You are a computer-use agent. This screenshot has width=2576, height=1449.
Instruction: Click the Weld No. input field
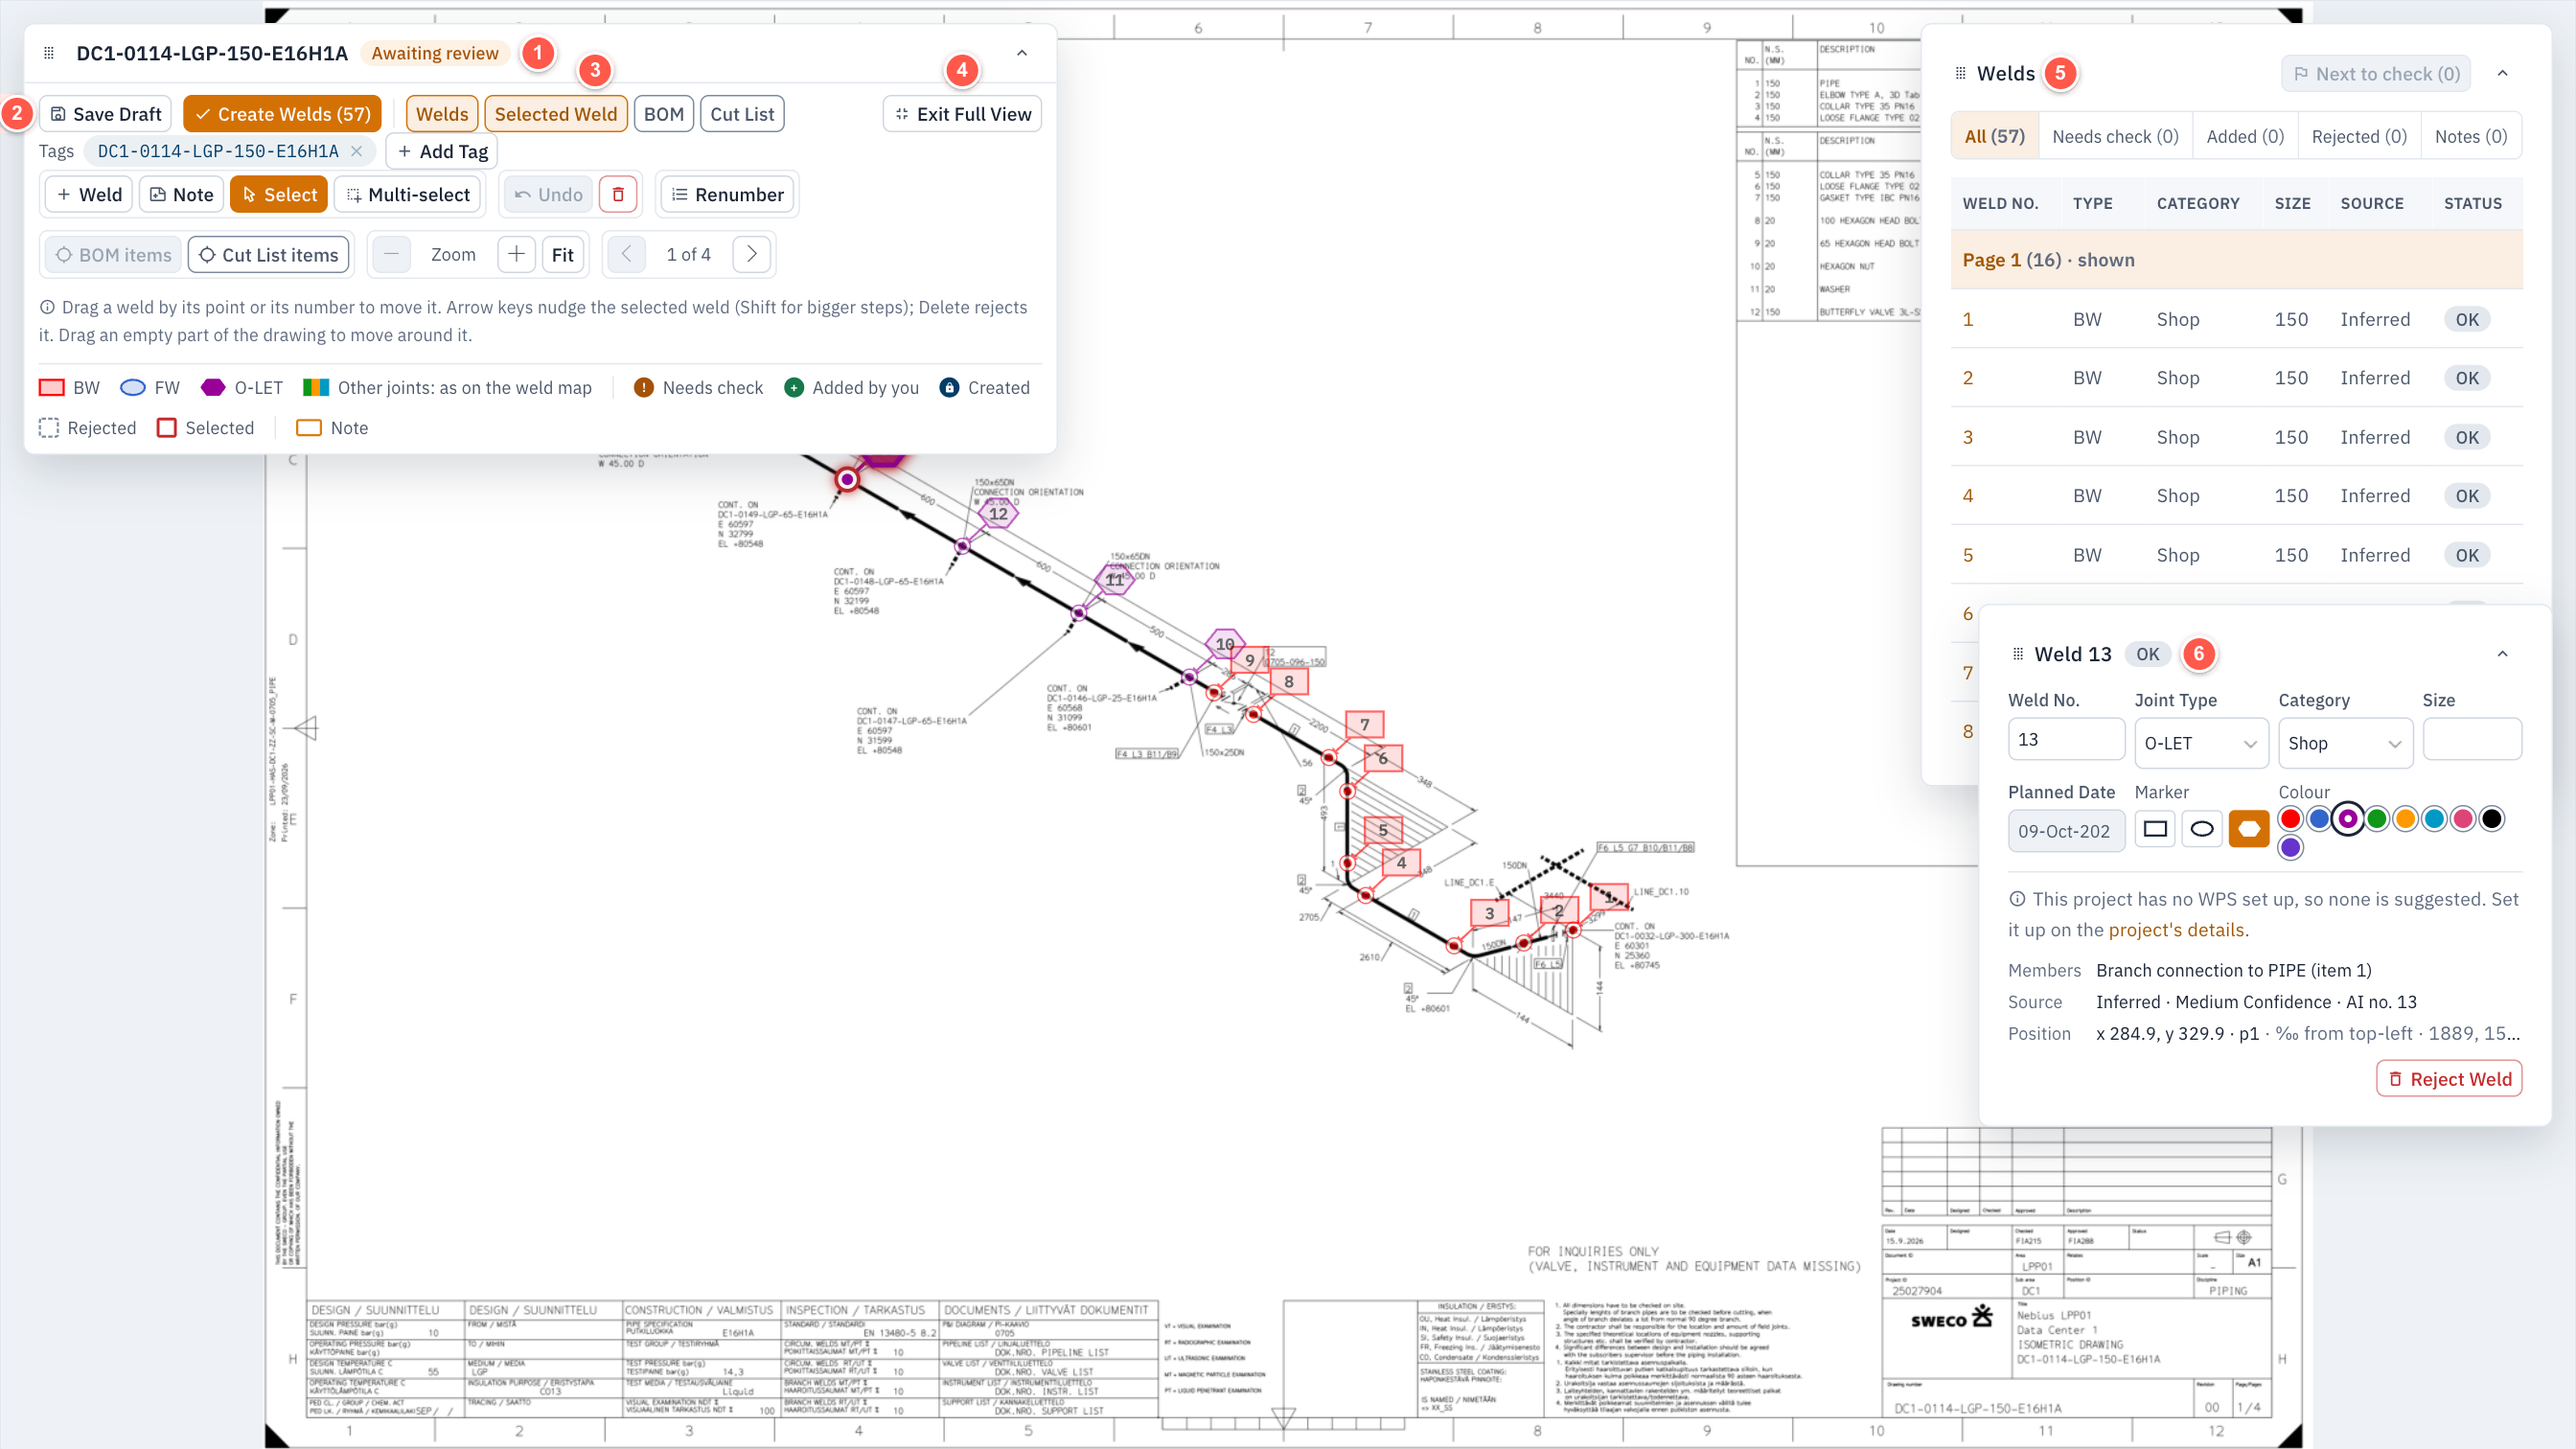click(2066, 739)
